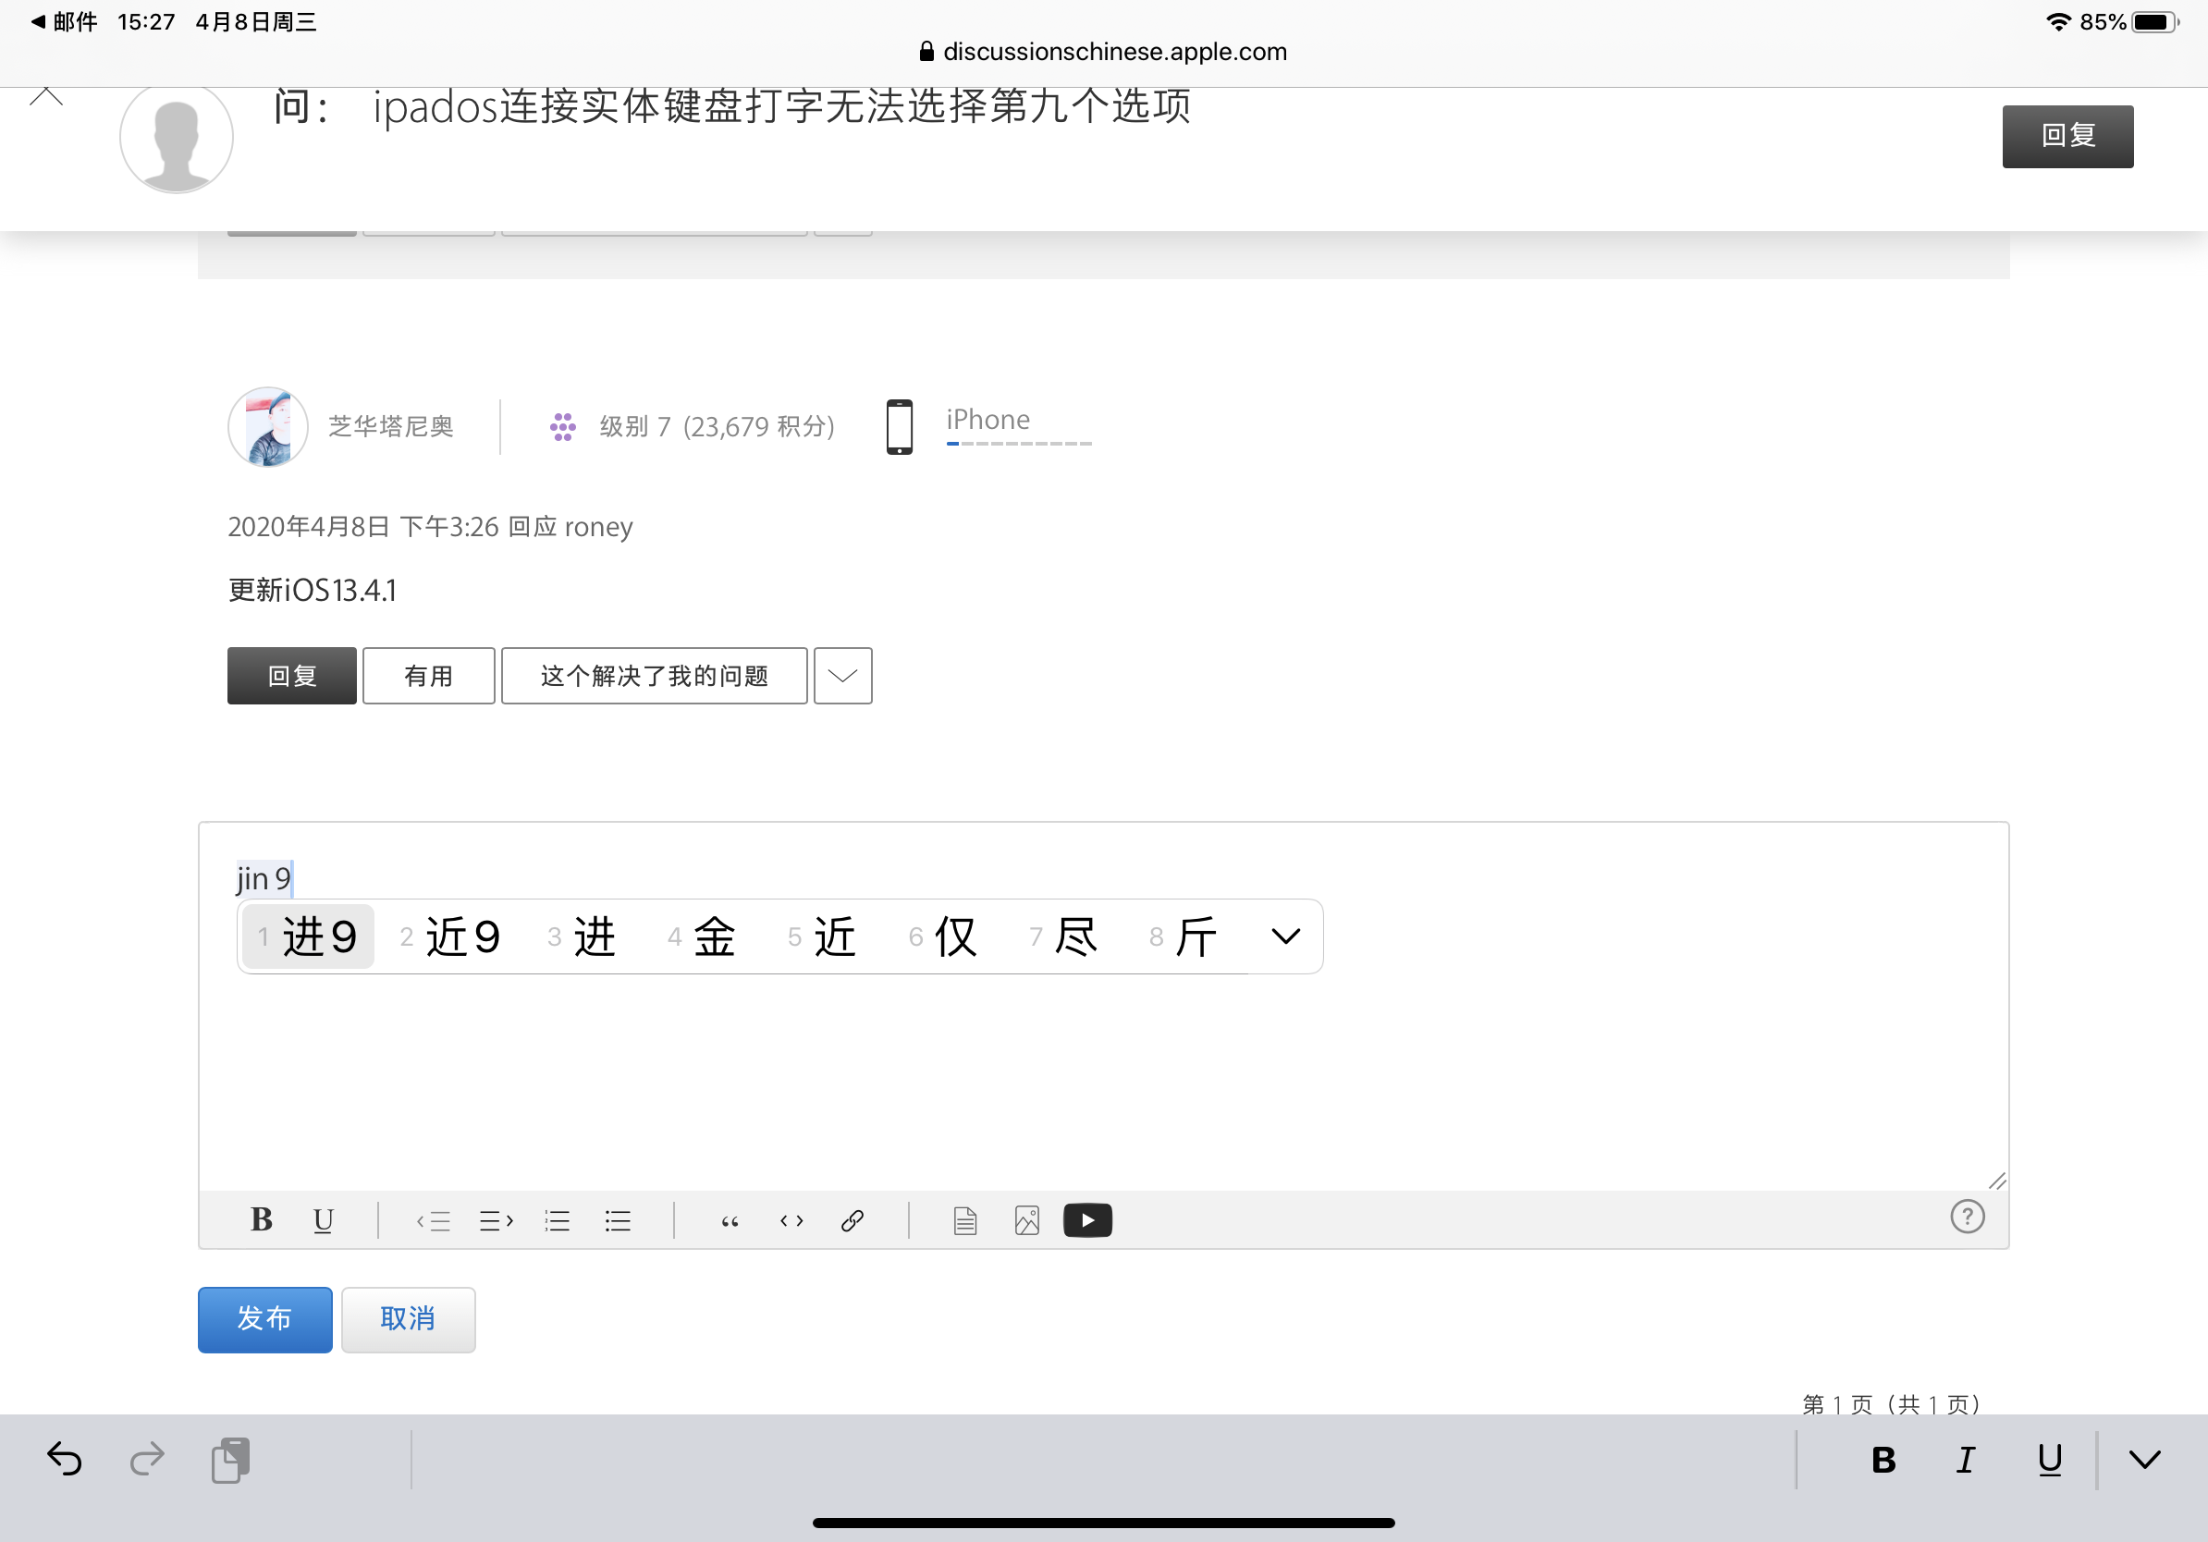Image resolution: width=2208 pixels, height=1542 pixels.
Task: Add hyperlink with link icon
Action: (x=853, y=1221)
